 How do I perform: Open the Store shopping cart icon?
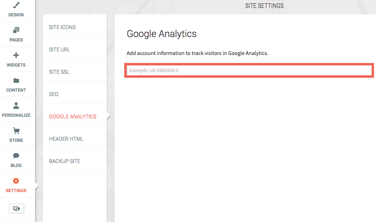[x=16, y=131]
